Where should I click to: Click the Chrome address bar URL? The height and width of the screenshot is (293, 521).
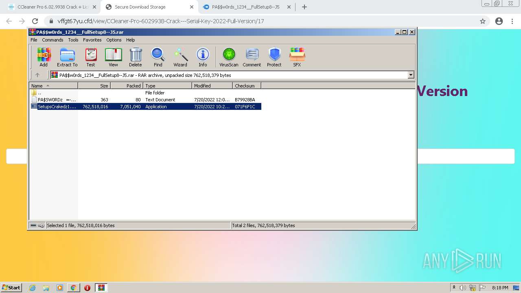point(161,21)
